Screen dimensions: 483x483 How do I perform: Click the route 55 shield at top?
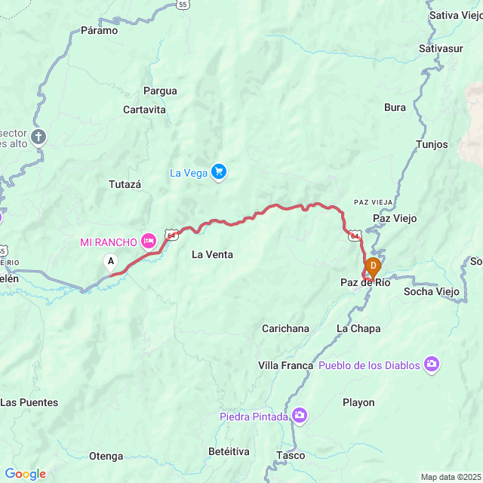point(183,5)
